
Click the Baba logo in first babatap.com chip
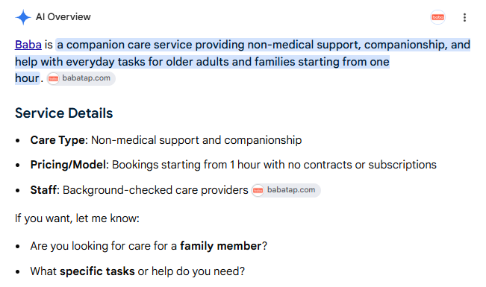(x=53, y=78)
